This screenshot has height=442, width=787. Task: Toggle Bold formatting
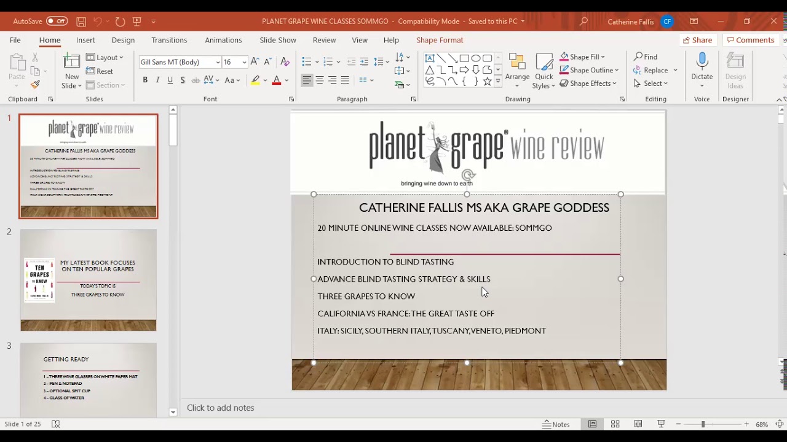145,80
